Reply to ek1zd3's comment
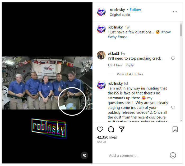Viewport: 185px width, 166px height. pyautogui.click(x=129, y=65)
